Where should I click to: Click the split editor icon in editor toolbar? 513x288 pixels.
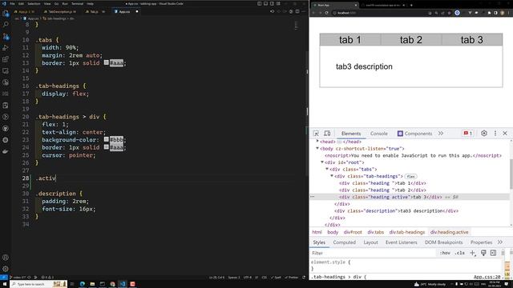click(297, 11)
